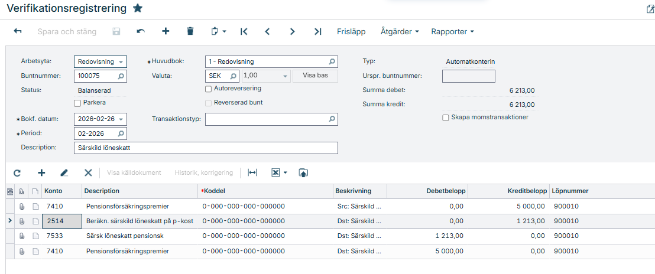The image size is (655, 274).
Task: Enable the Autoreversering checkbox
Action: tap(208, 89)
